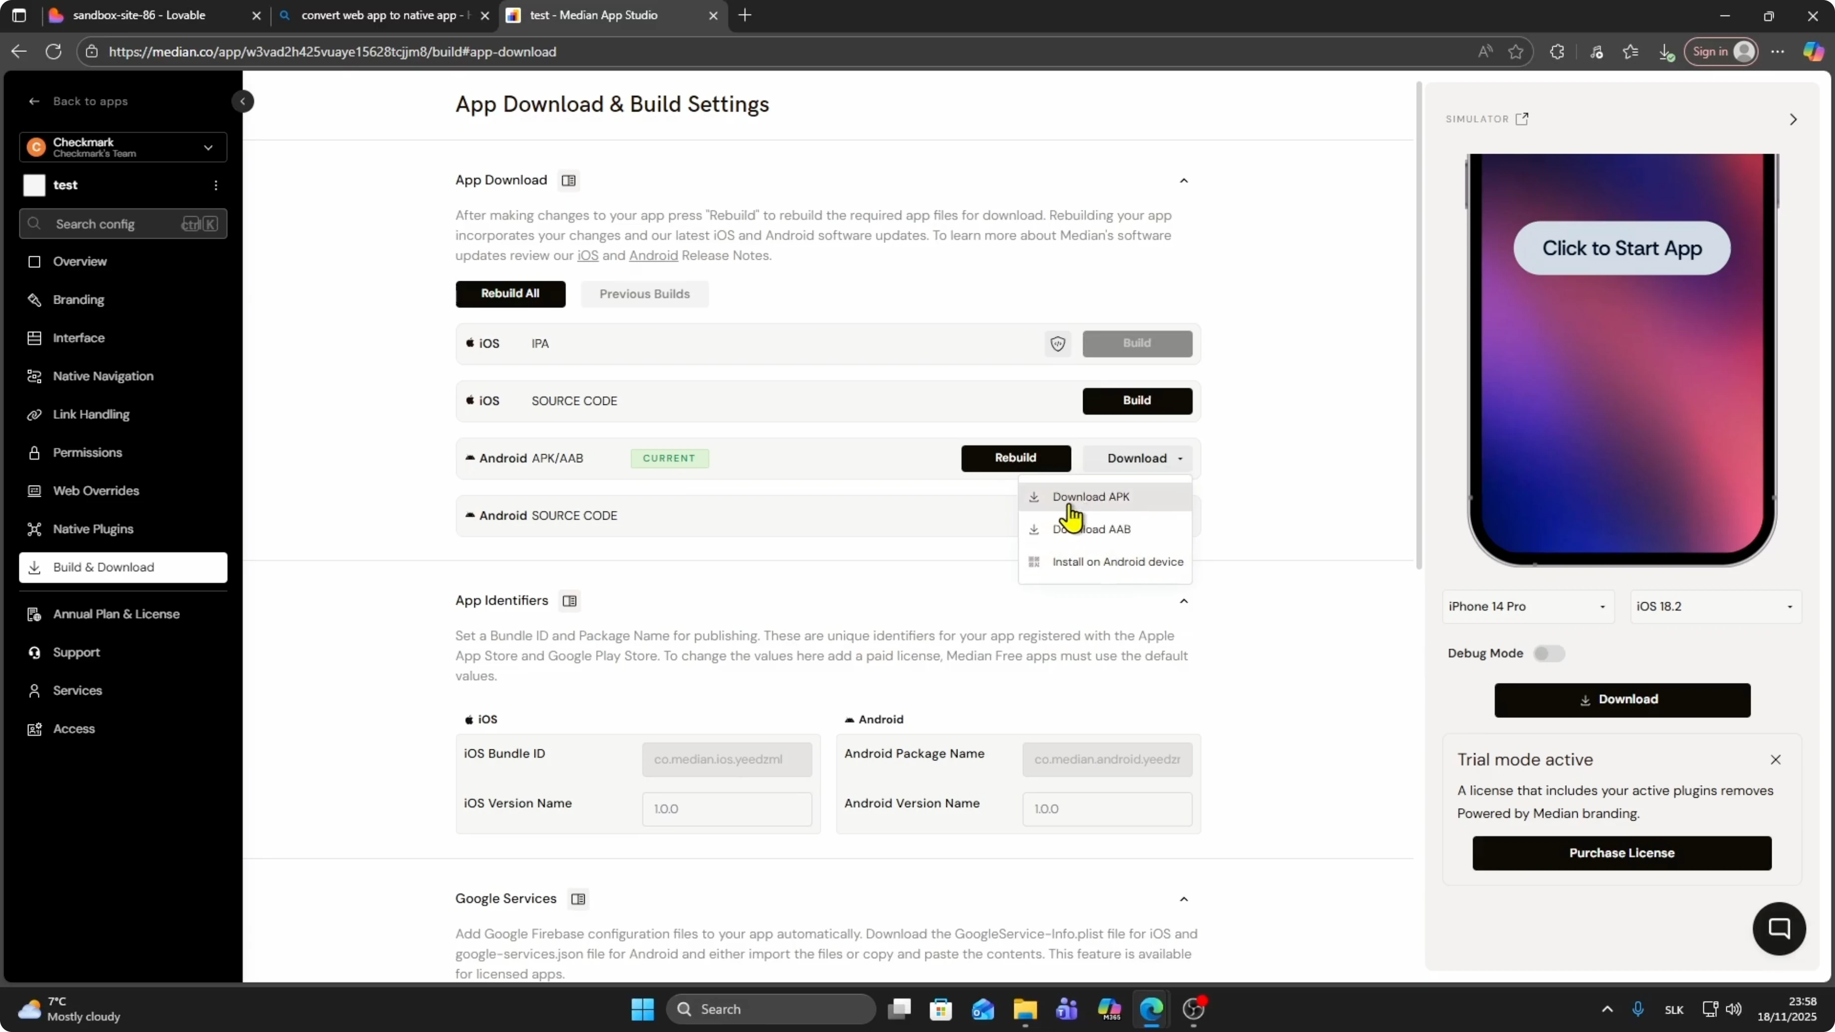This screenshot has height=1032, width=1835.
Task: Open App Identifiers documentation book icon
Action: click(x=569, y=601)
